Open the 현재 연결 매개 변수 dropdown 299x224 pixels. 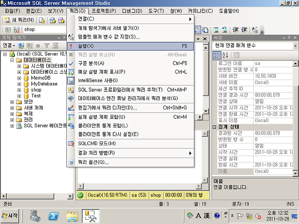point(295,46)
